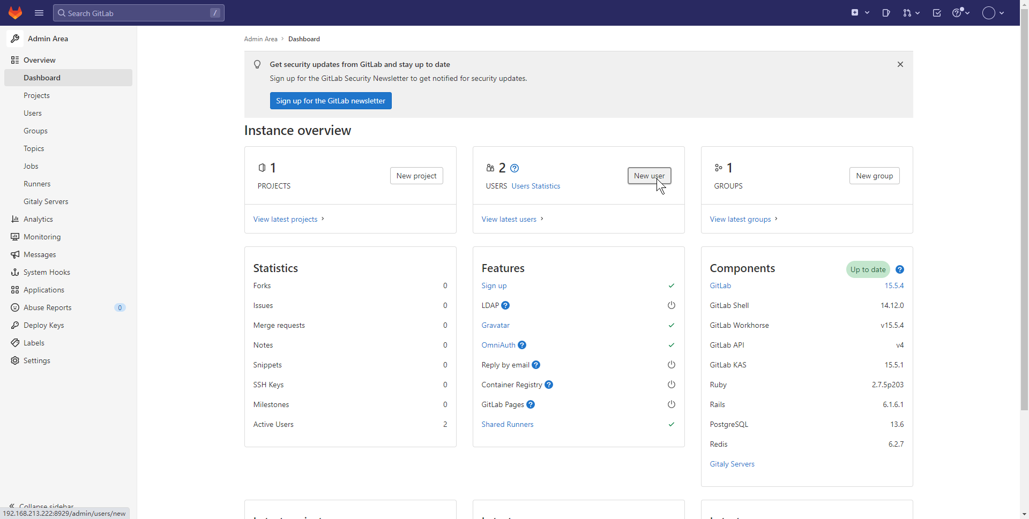Open the To-Do list icon
The image size is (1029, 519).
[x=937, y=13]
